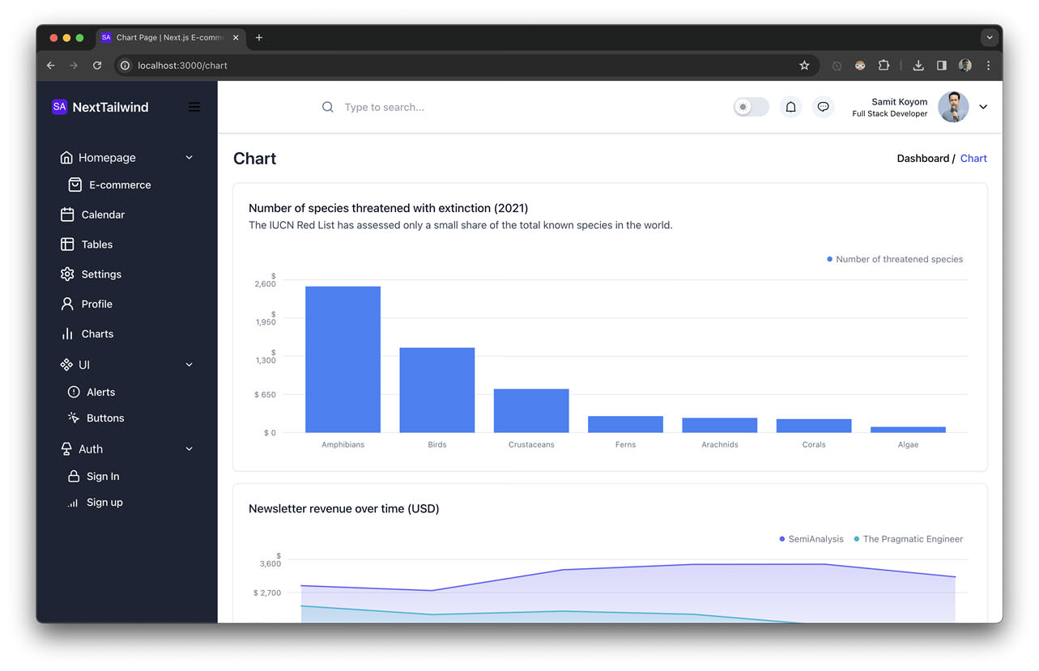Screen dimensions: 1039x671
Task: Click Chrome profile avatar in toolbar
Action: point(965,66)
